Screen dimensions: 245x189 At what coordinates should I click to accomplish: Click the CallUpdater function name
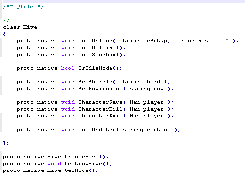[x=97, y=130]
